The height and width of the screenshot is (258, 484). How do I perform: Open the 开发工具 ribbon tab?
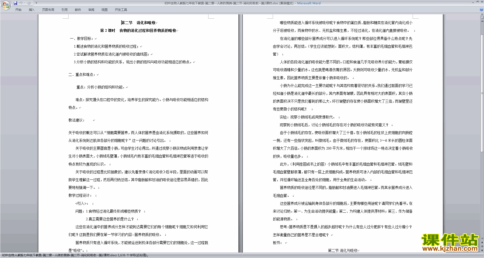pyautogui.click(x=121, y=10)
